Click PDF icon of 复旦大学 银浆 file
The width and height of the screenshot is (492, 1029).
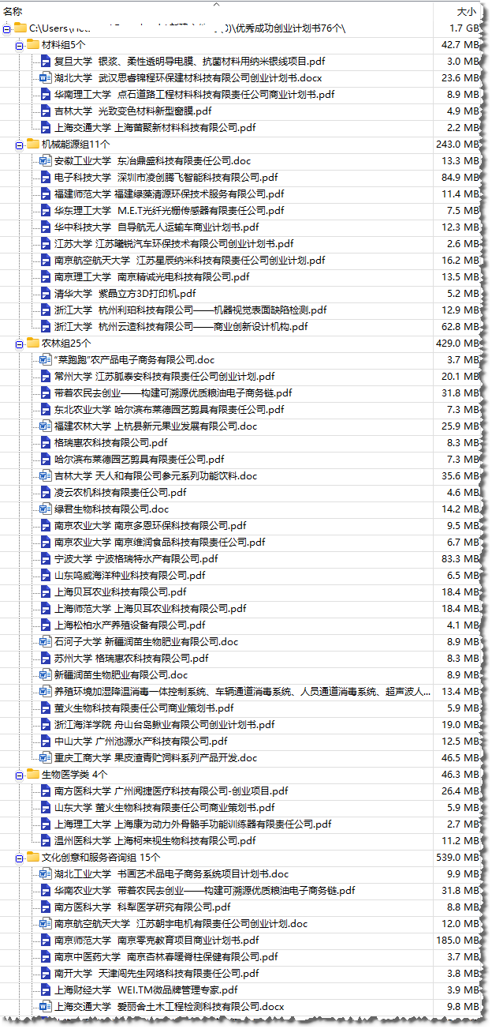coord(45,61)
